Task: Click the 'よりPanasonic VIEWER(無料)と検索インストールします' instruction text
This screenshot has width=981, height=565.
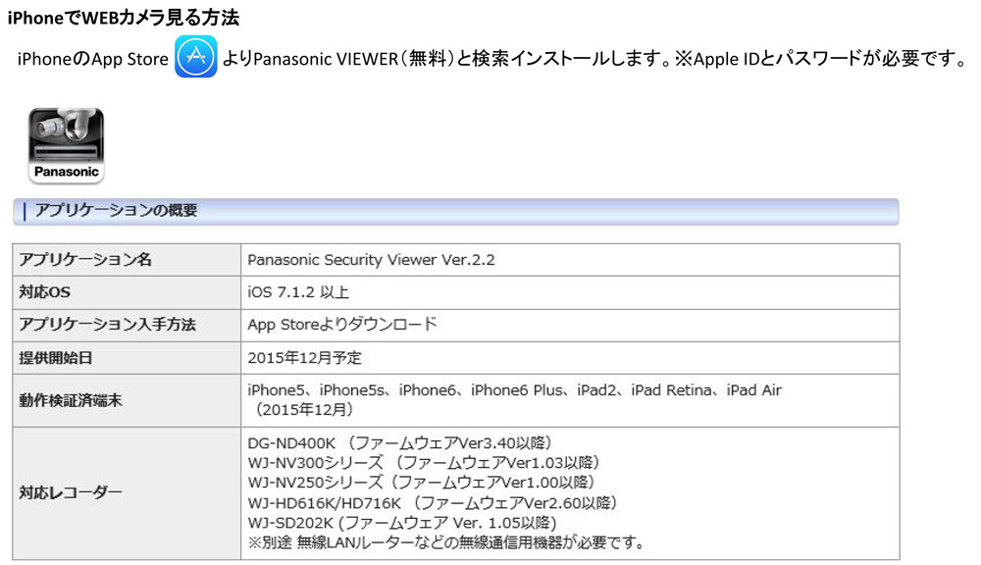Action: 446,58
